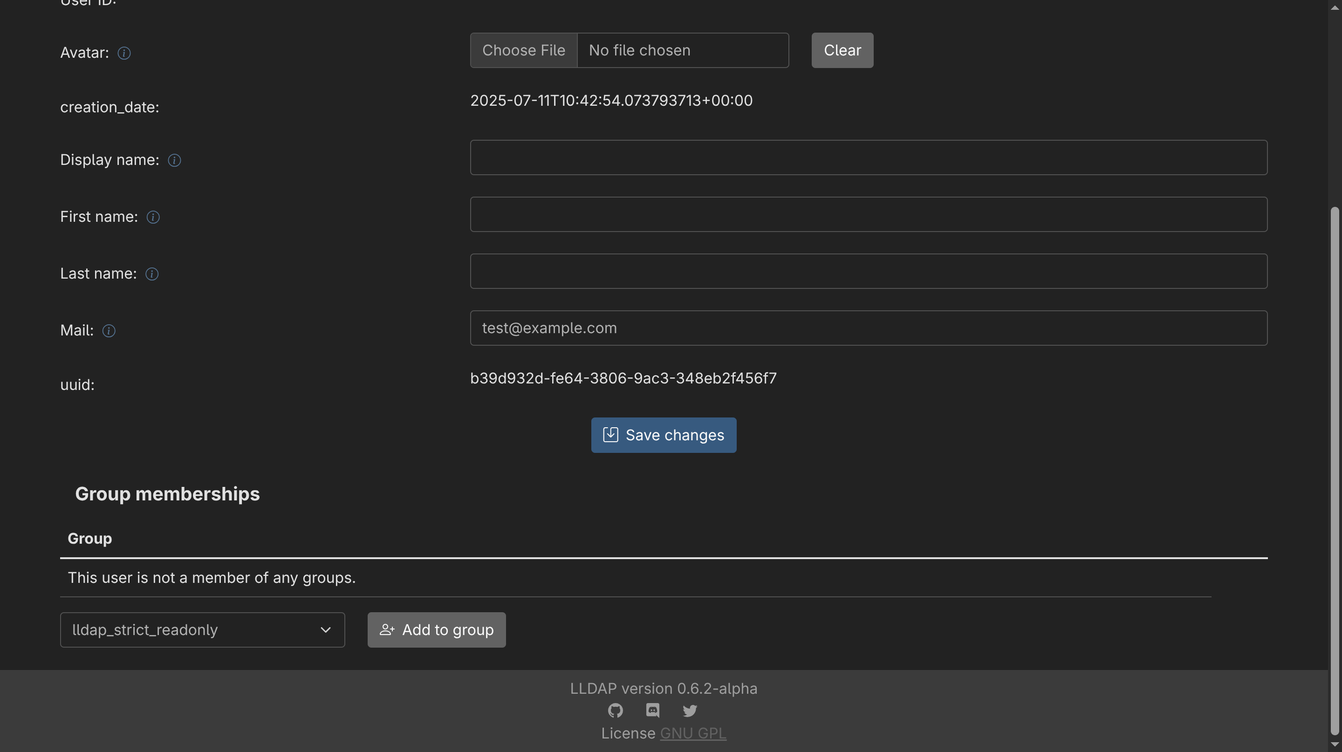Click the Mail info icon
This screenshot has height=752, width=1342.
pyautogui.click(x=109, y=331)
